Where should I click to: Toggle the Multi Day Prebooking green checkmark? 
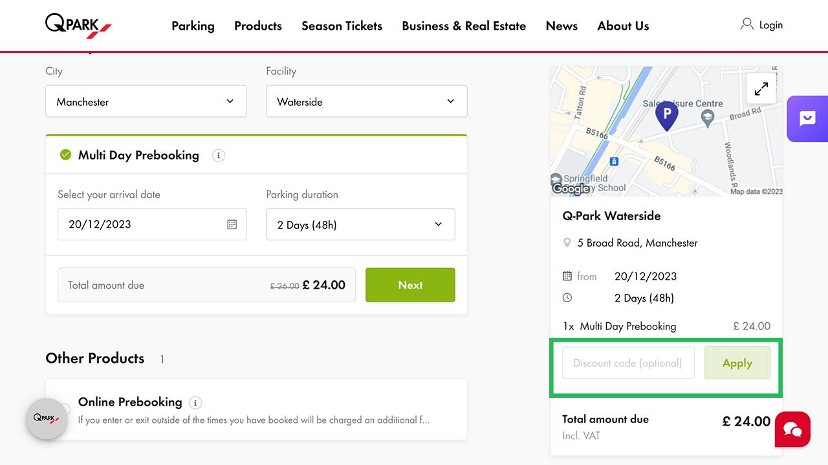tap(65, 155)
